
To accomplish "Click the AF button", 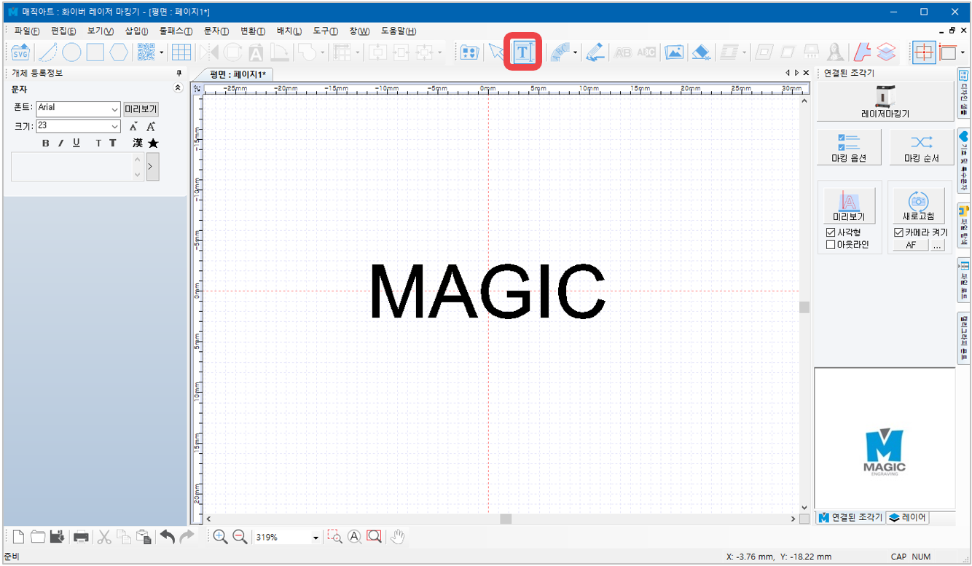I will [911, 245].
